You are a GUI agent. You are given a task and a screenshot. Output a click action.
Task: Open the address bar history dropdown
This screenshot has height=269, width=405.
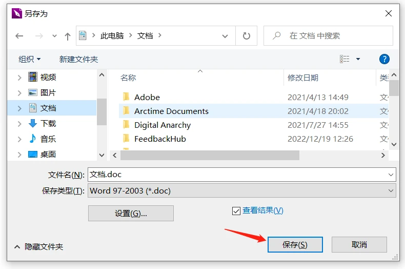pos(225,36)
